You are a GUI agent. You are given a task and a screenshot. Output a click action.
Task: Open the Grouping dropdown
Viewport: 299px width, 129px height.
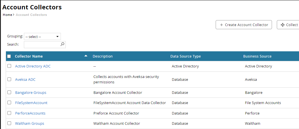point(42,37)
